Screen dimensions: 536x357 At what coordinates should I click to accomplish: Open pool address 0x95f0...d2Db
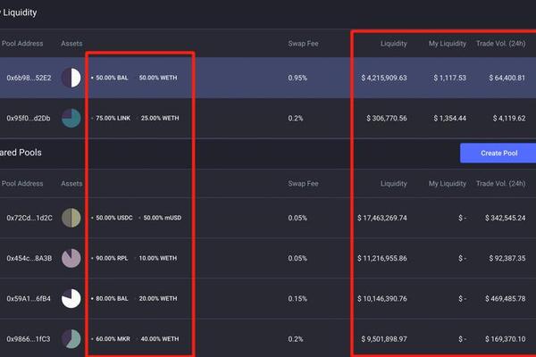pyautogui.click(x=29, y=118)
